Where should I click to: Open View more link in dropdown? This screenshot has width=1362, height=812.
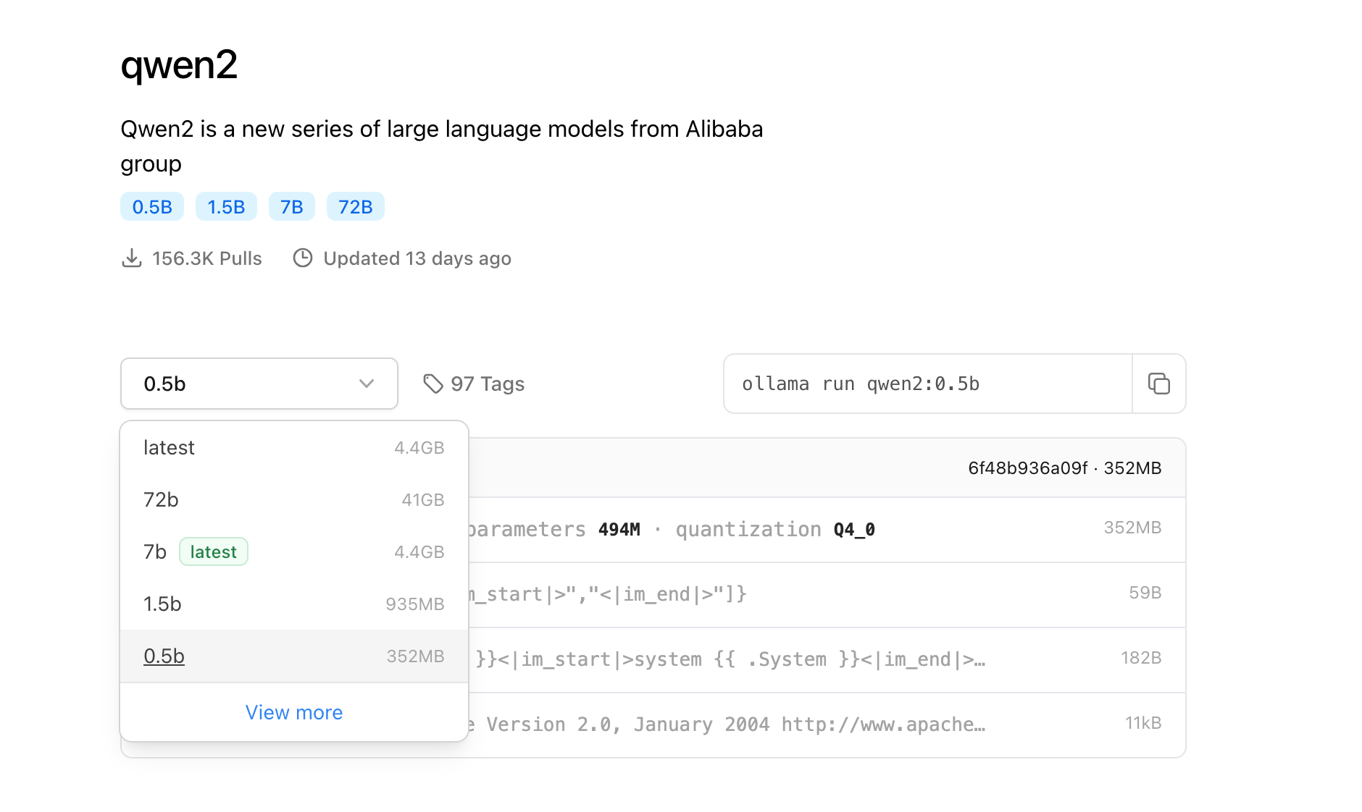293,713
